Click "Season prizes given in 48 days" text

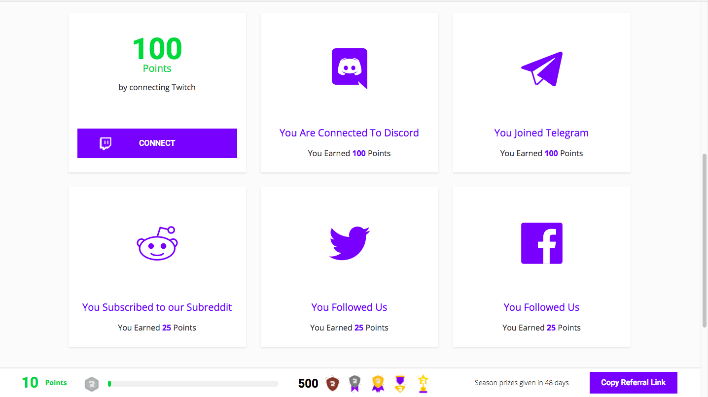coord(522,383)
